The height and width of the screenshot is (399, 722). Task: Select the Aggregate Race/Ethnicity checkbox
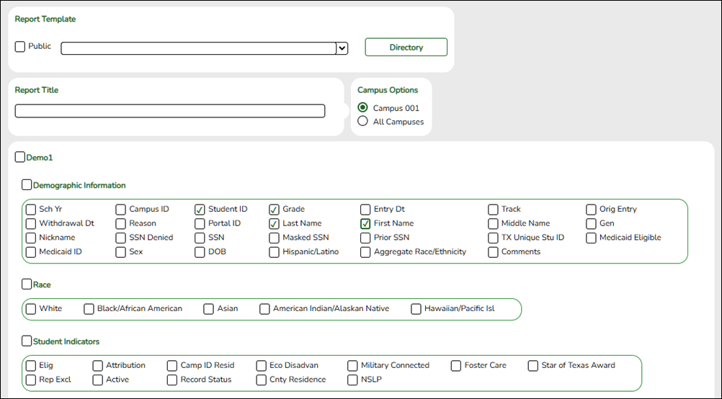pyautogui.click(x=365, y=252)
